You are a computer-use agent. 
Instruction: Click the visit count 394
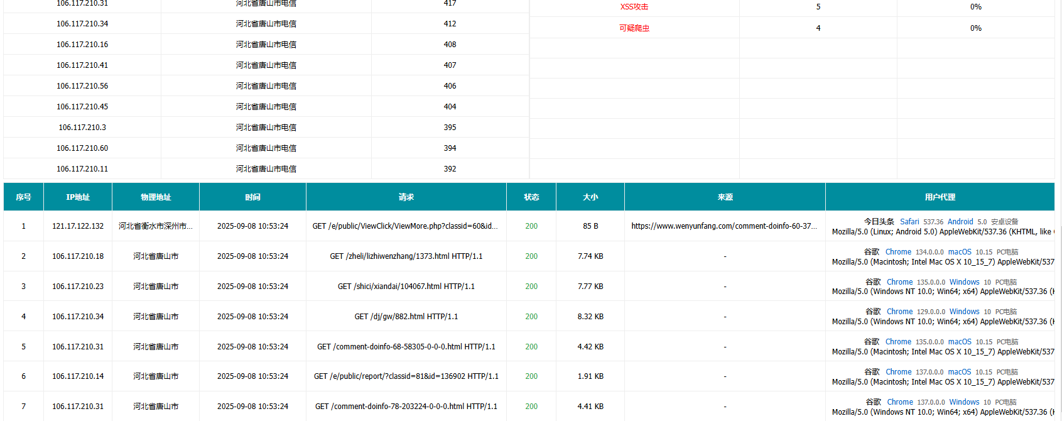pos(450,148)
